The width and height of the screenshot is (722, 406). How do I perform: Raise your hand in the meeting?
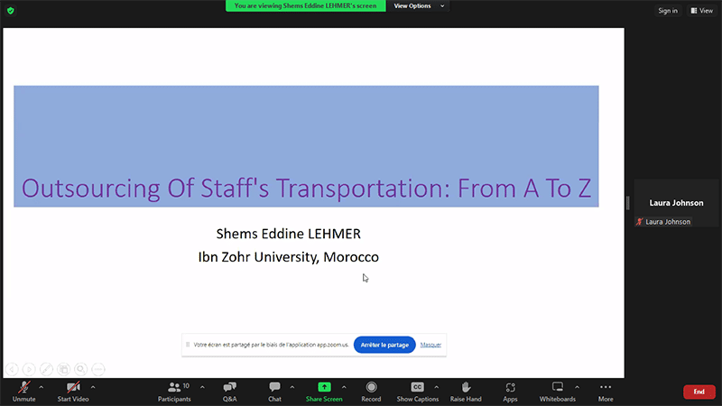[x=466, y=390]
